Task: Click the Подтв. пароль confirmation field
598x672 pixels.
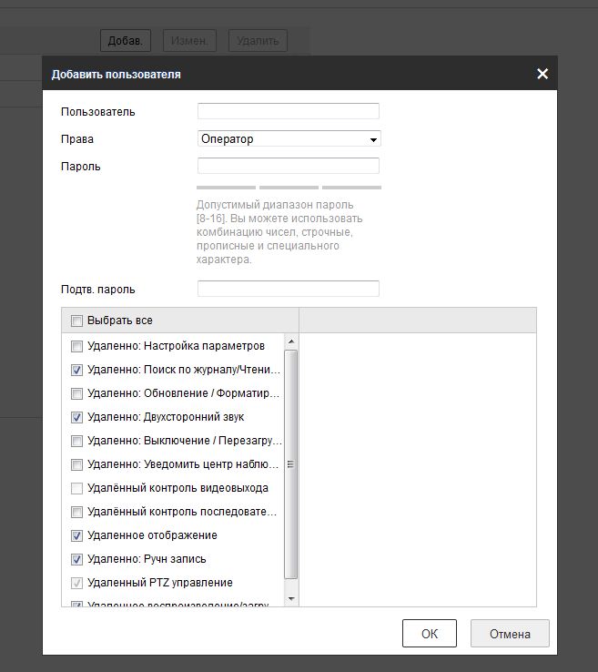Action: pyautogui.click(x=289, y=289)
